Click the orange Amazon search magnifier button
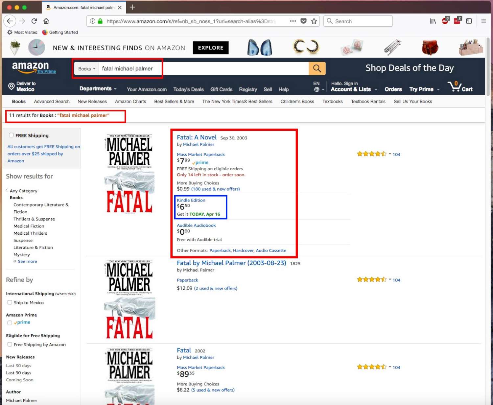493x405 pixels. pyautogui.click(x=317, y=68)
